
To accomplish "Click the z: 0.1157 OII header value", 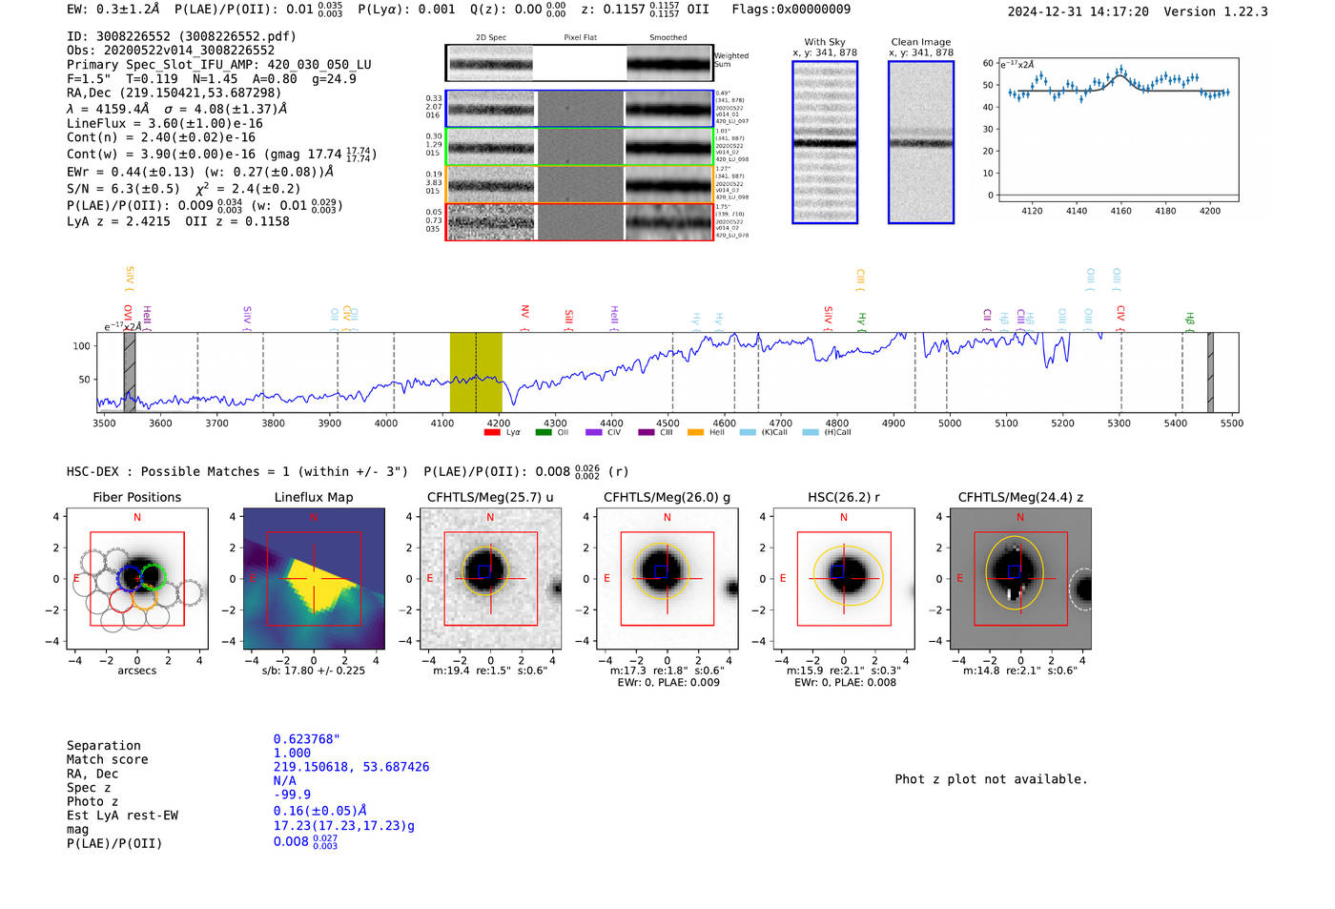I will (646, 10).
